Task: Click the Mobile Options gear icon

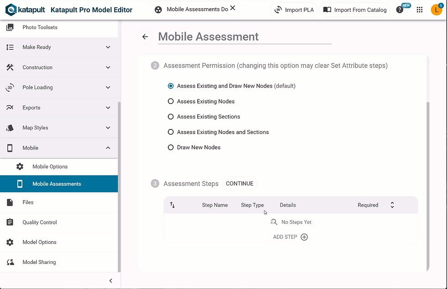Action: [x=20, y=166]
